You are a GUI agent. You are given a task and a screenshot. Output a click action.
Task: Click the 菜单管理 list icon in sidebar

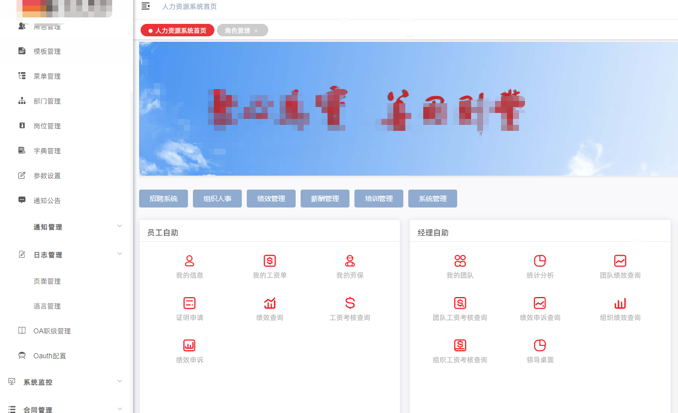coord(22,76)
